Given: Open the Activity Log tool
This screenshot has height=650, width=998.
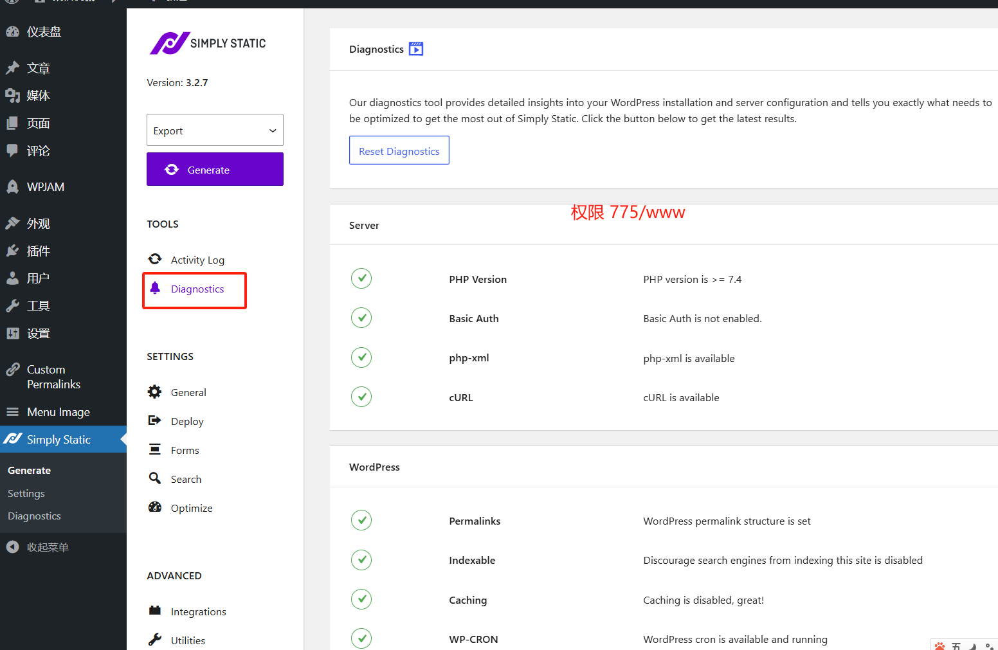Looking at the screenshot, I should point(197,260).
